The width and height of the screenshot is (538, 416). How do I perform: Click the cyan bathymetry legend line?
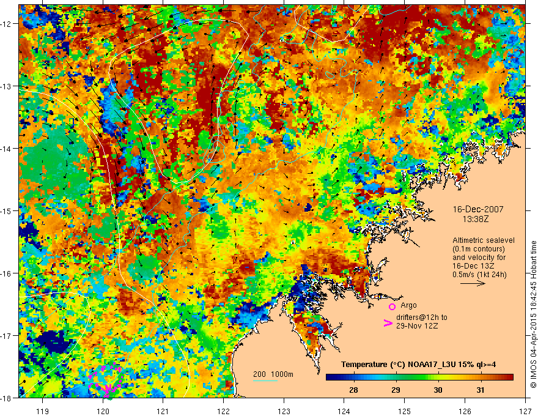(265, 381)
